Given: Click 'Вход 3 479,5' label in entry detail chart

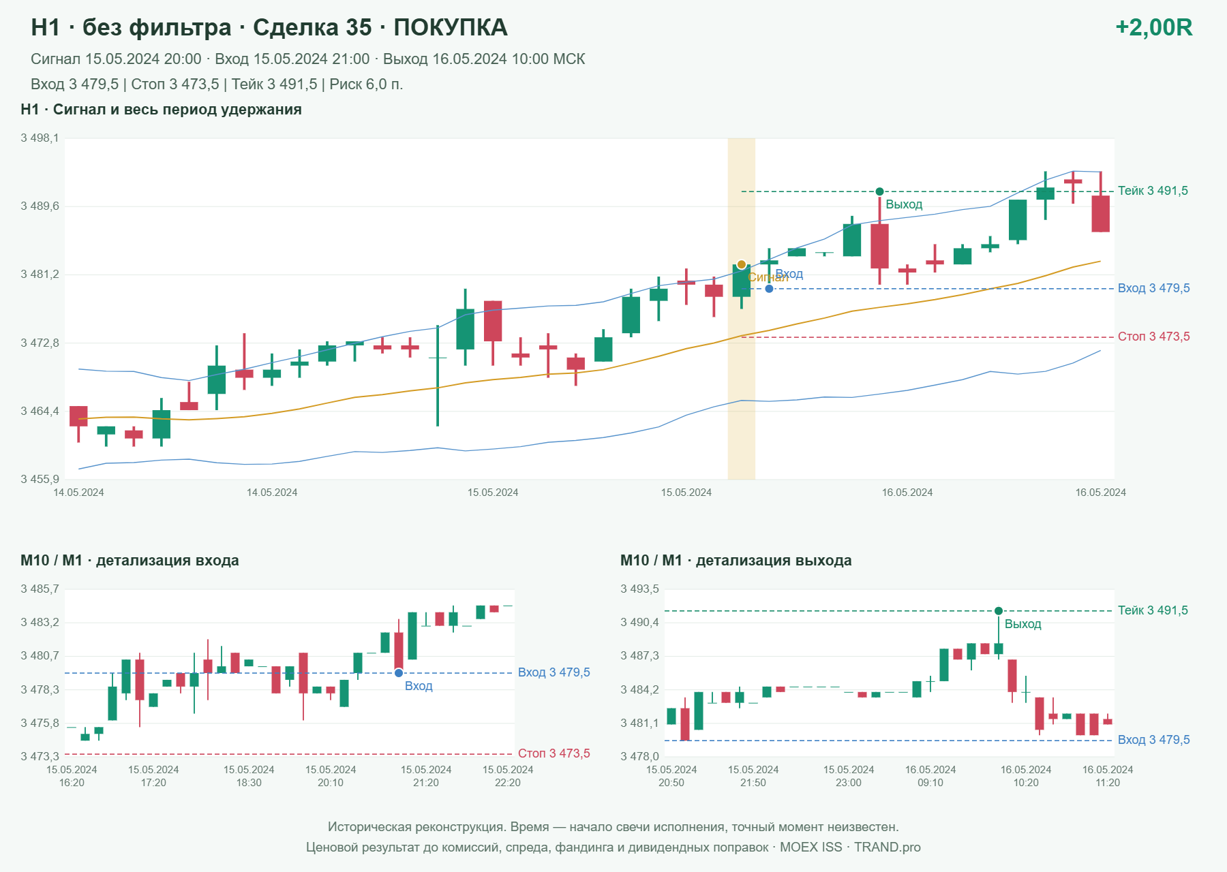Looking at the screenshot, I should click(554, 672).
